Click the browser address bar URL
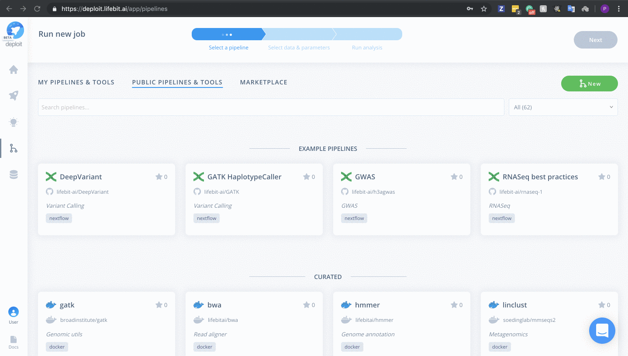 click(x=114, y=8)
